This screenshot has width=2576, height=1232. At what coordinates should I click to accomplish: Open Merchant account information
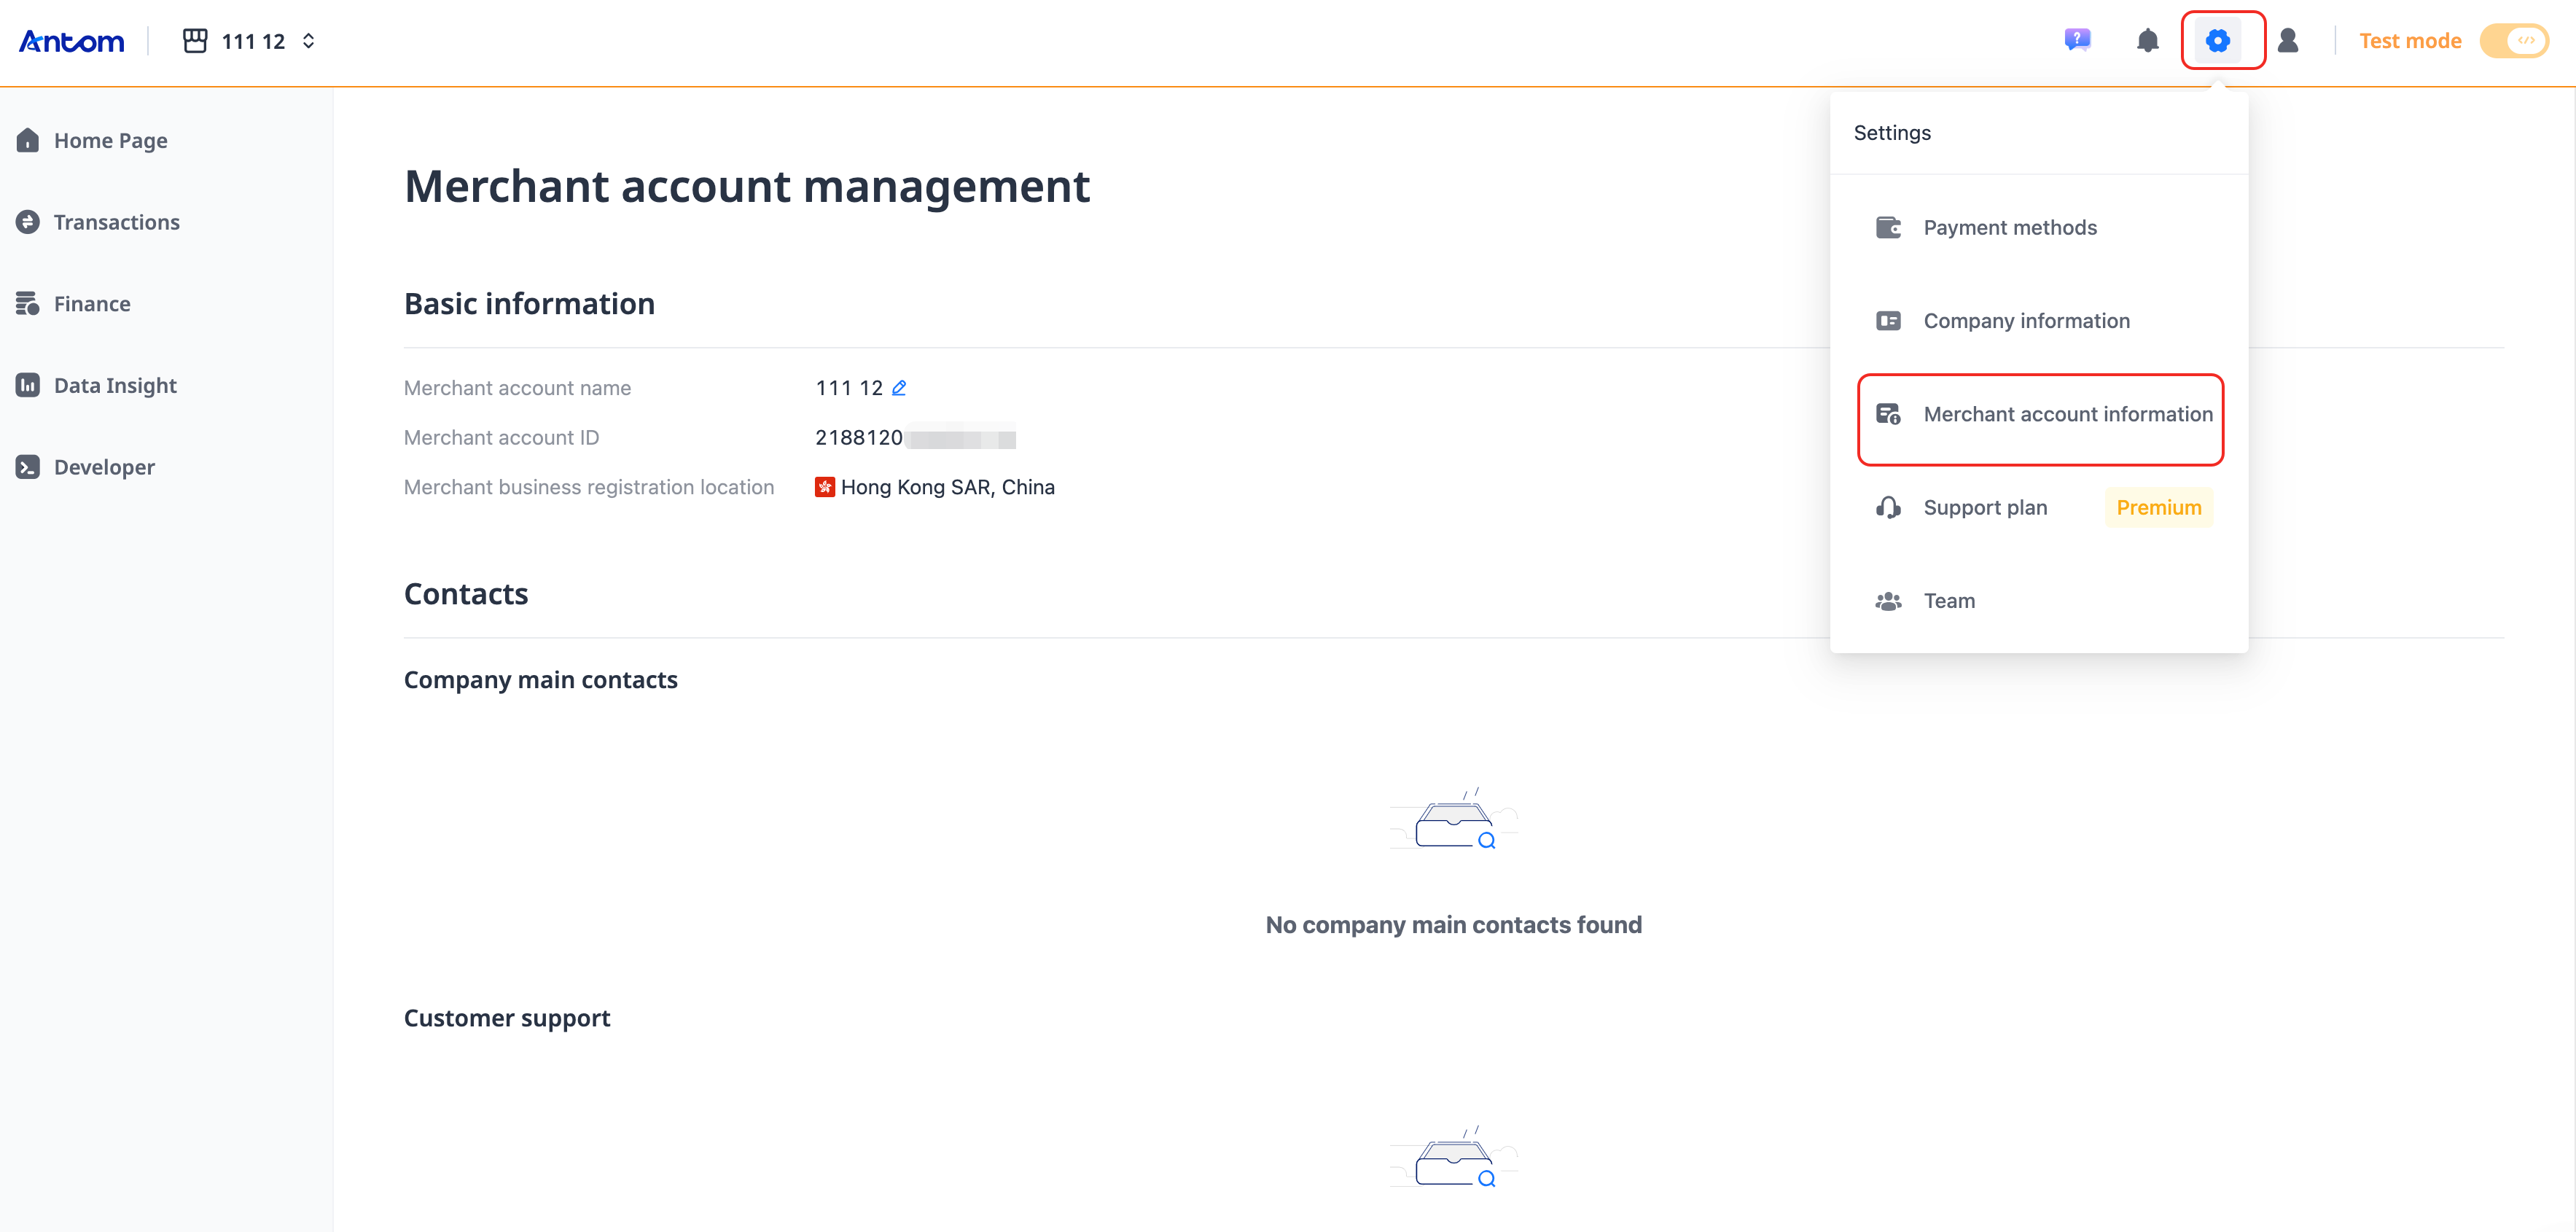click(2067, 413)
